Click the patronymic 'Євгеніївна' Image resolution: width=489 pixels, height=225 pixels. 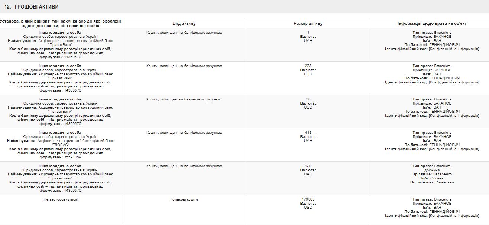442,182
